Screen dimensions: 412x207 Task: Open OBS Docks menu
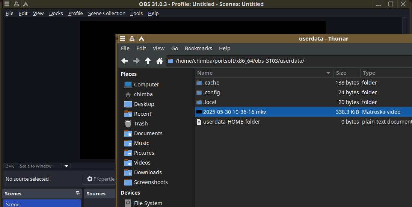point(56,13)
